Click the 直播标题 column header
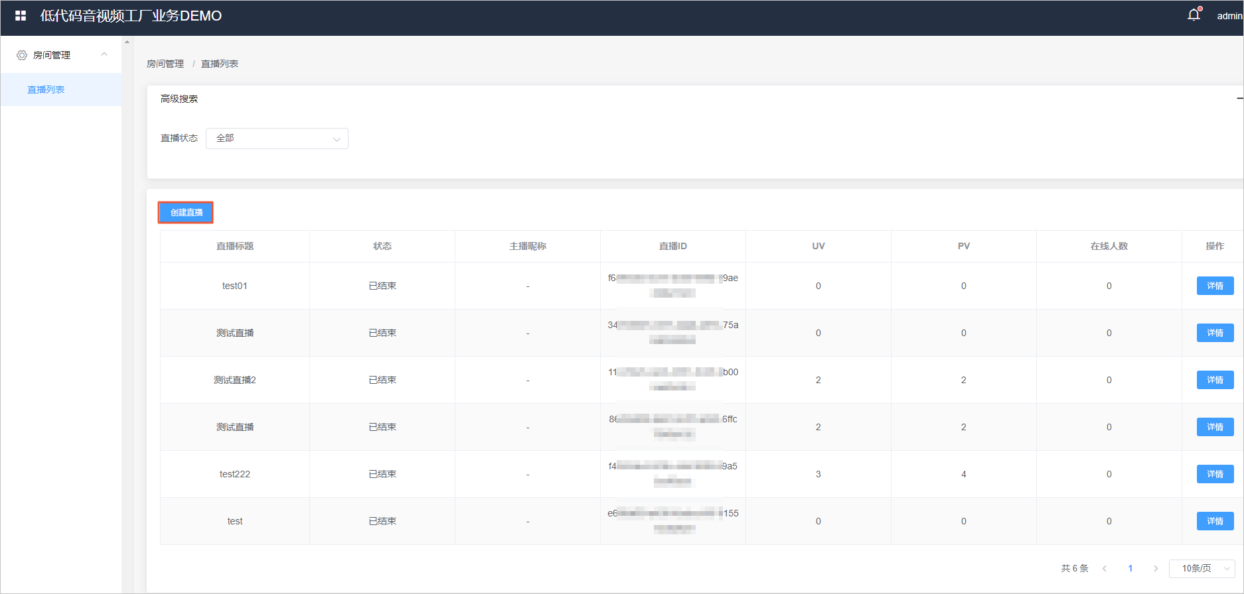Image resolution: width=1244 pixels, height=594 pixels. click(x=235, y=246)
